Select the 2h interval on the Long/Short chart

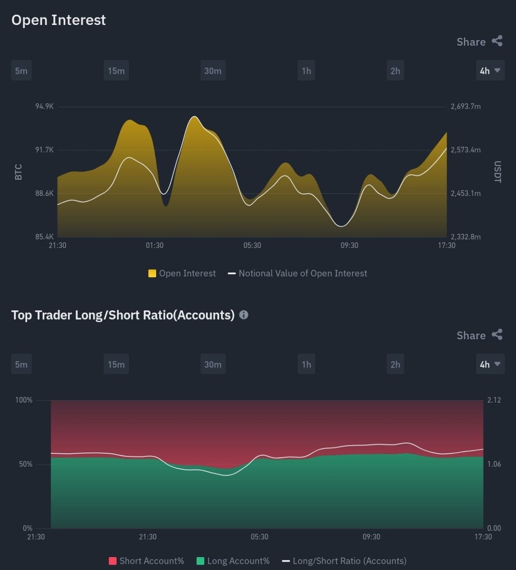pos(395,364)
